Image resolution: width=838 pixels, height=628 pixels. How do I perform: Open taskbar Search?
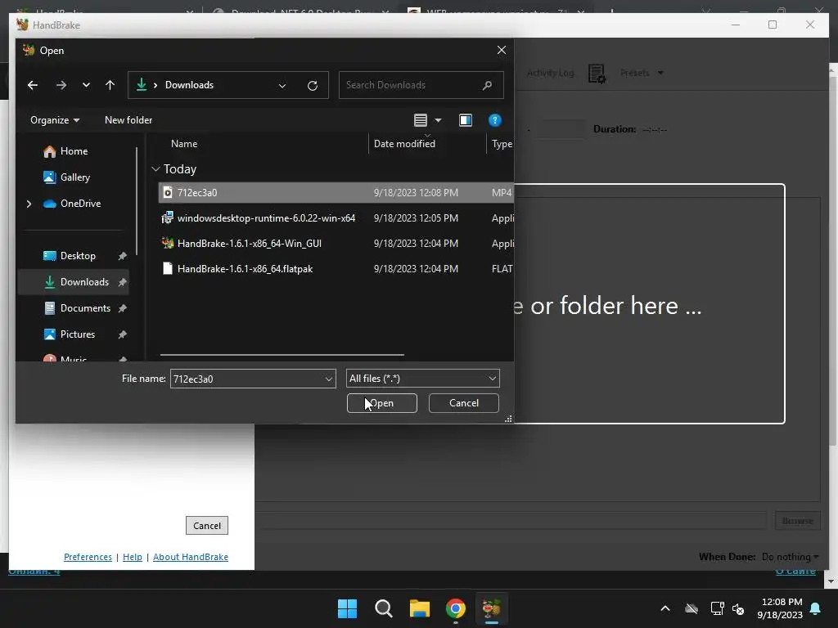(384, 608)
